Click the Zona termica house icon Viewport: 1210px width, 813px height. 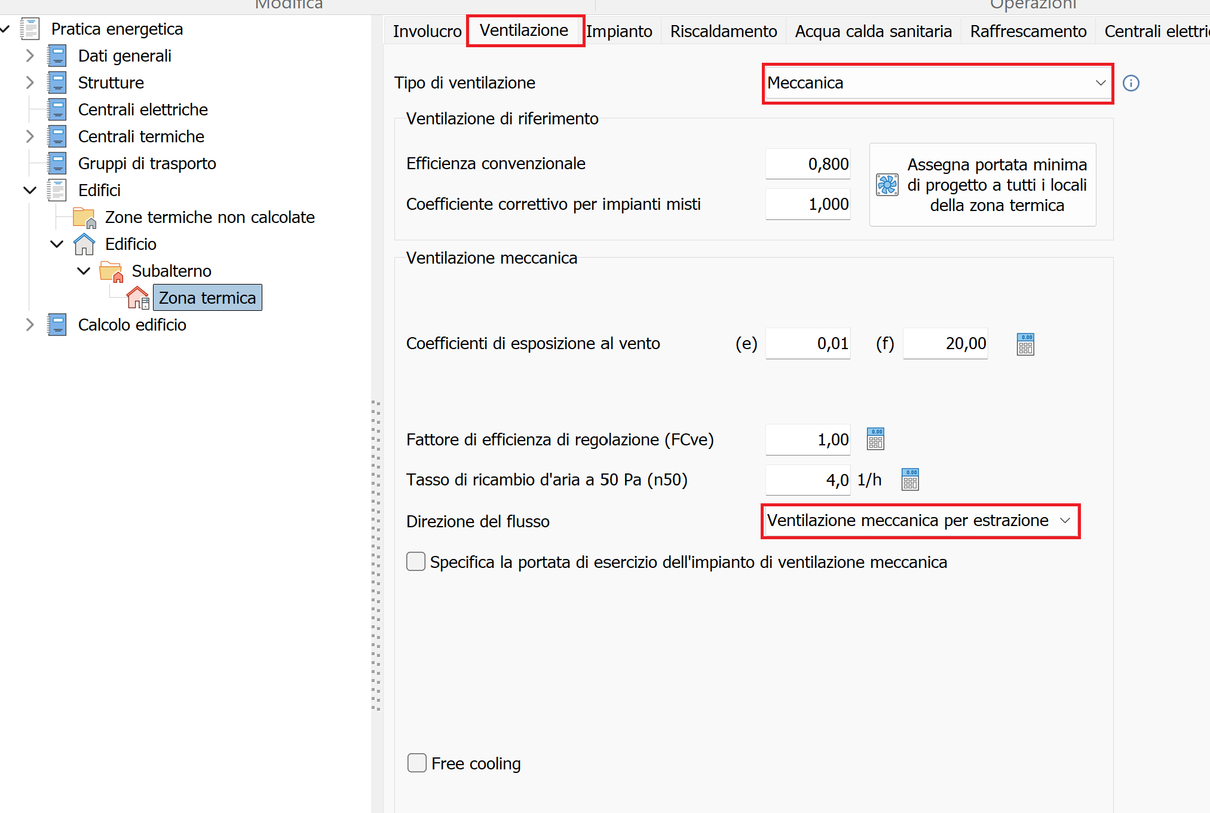click(x=138, y=298)
